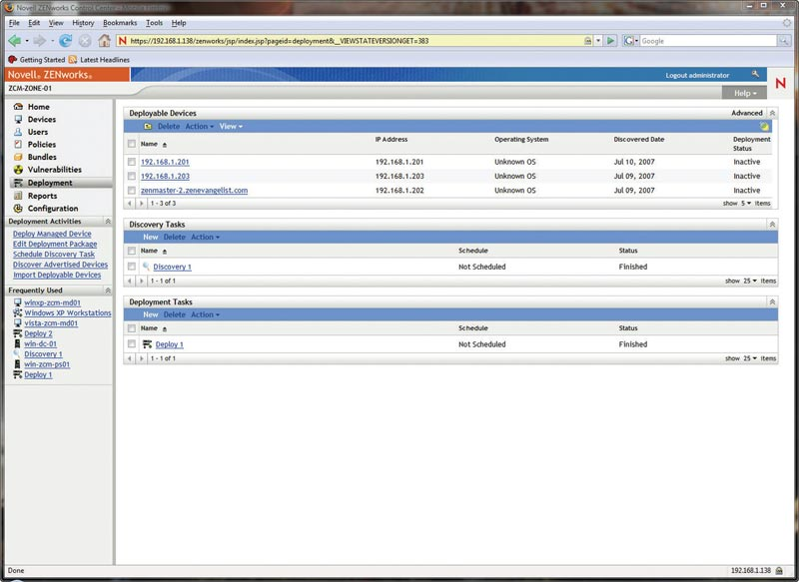Click the new folder icon in Deployable Devices toolbar
This screenshot has width=799, height=582.
pyautogui.click(x=148, y=126)
